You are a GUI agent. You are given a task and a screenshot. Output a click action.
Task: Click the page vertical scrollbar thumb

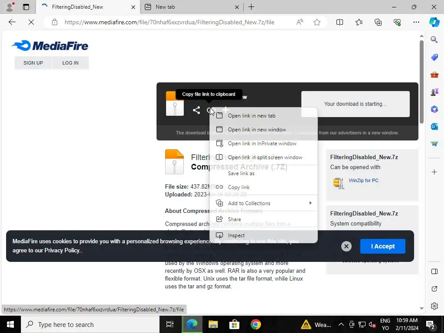pyautogui.click(x=421, y=82)
